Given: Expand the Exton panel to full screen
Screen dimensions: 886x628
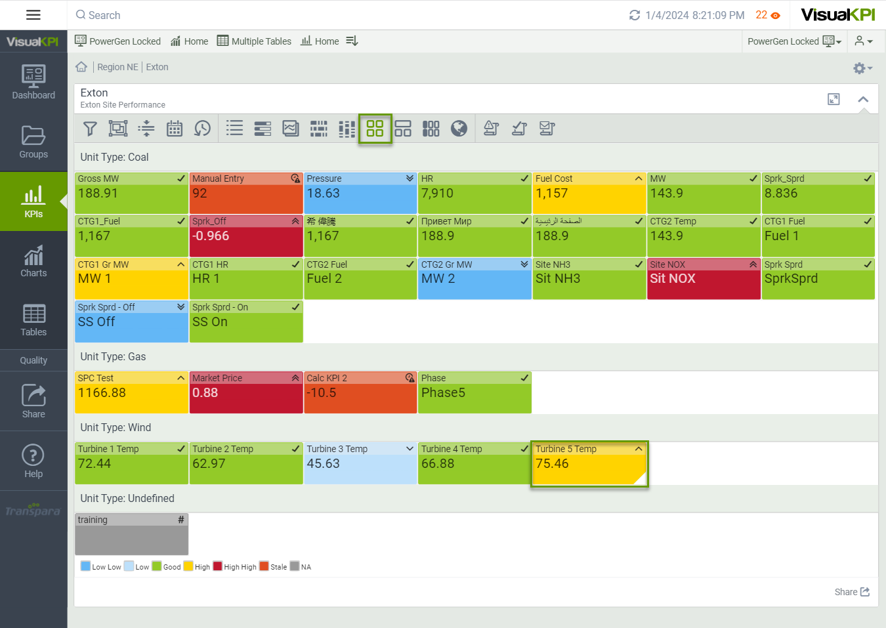Looking at the screenshot, I should point(833,99).
